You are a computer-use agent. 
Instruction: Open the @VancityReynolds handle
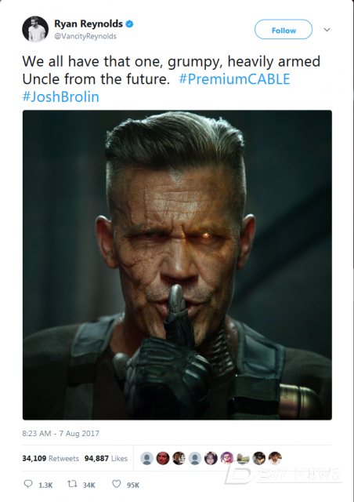[85, 36]
